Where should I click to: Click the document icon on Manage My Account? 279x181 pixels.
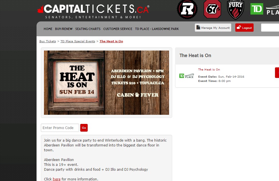point(198,27)
